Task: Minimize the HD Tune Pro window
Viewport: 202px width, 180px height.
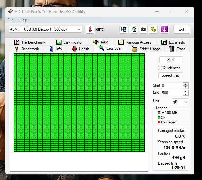Action: (x=157, y=11)
